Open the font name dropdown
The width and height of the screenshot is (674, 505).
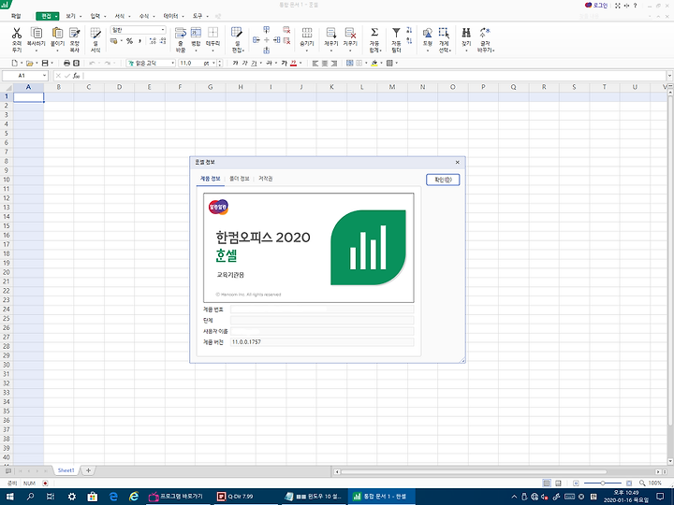coord(173,64)
